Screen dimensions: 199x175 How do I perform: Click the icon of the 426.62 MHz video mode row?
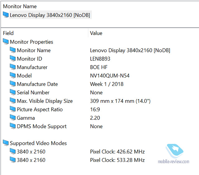pos(13,151)
